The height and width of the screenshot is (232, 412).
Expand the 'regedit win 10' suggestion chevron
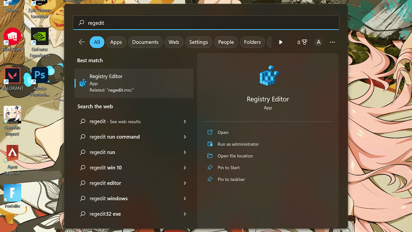click(185, 168)
